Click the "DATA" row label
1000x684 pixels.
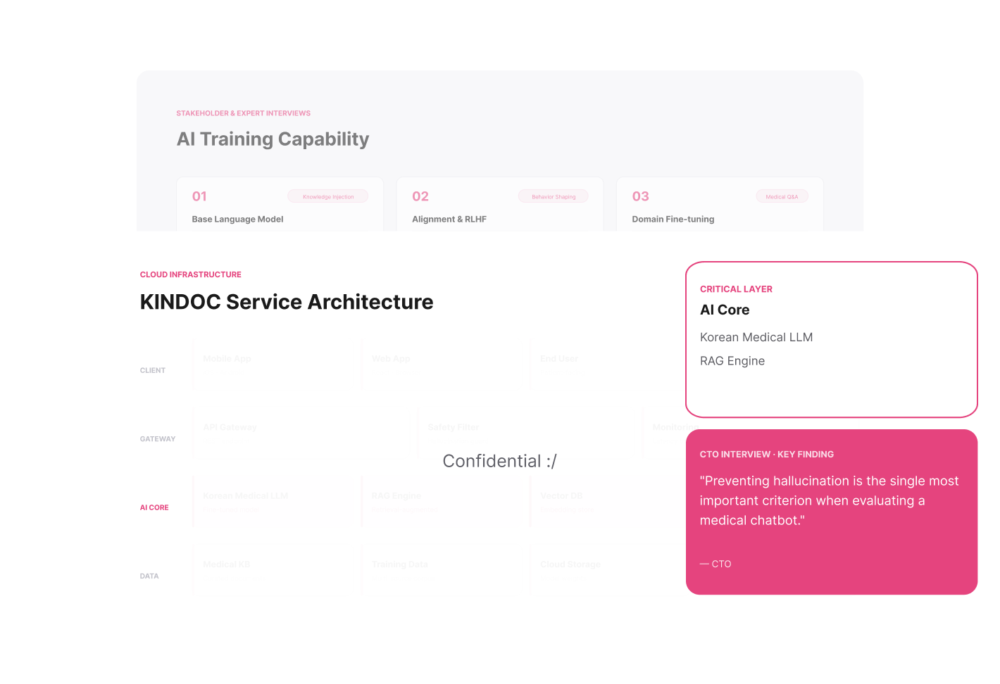point(149,576)
